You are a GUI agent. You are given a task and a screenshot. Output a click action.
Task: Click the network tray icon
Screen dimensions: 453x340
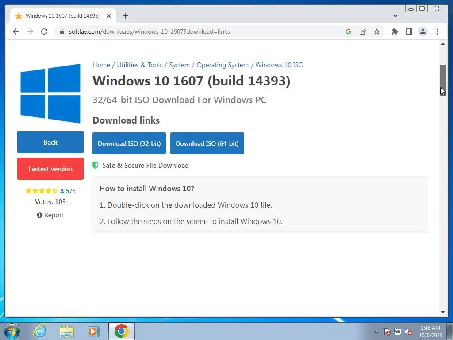398,332
